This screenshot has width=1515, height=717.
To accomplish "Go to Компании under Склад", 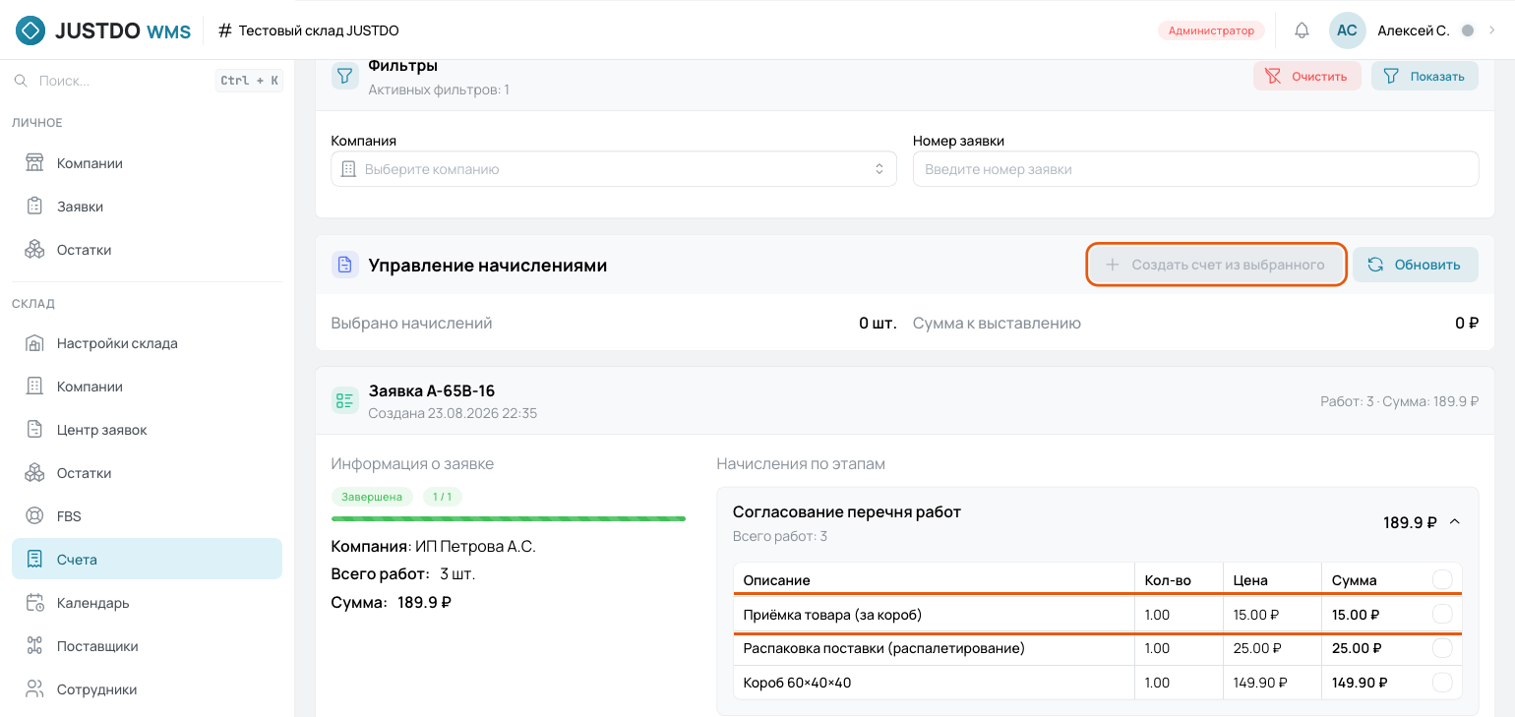I will point(148,387).
